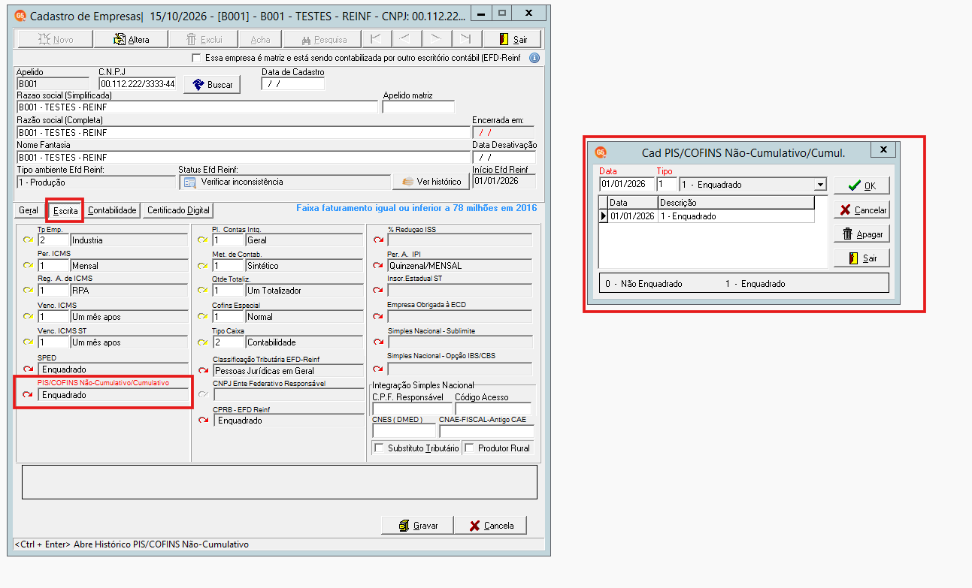Click the red arrow next to % Redução ISS
This screenshot has width=972, height=588.
[377, 240]
